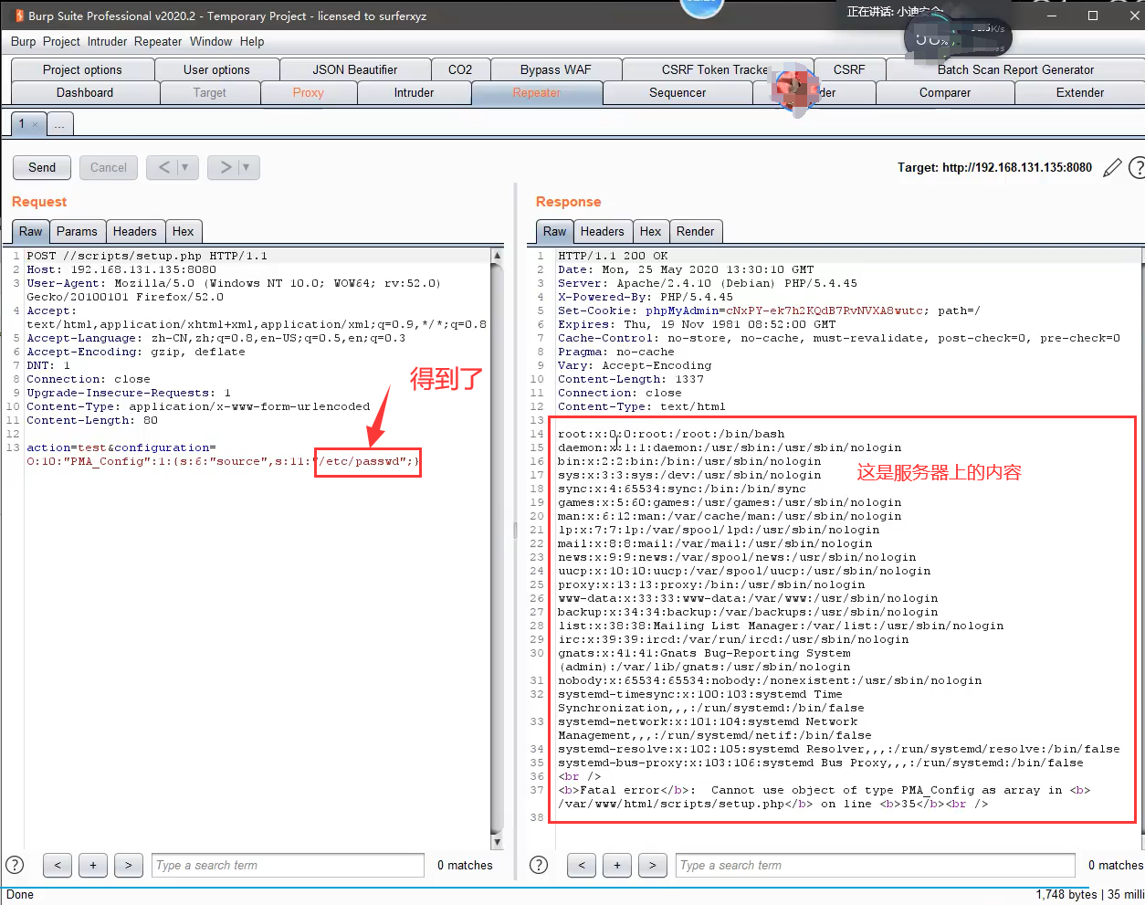Click the root:x:0:0 line in response
This screenshot has width=1145, height=905.
671,434
